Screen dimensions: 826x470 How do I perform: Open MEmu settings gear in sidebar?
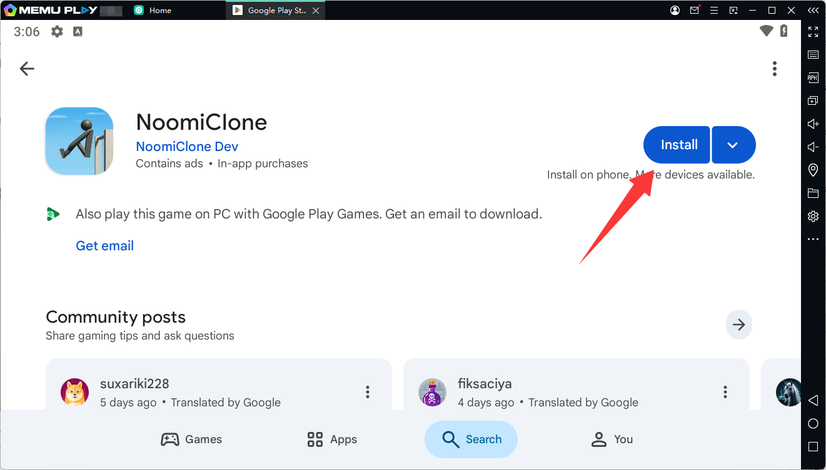tap(813, 216)
